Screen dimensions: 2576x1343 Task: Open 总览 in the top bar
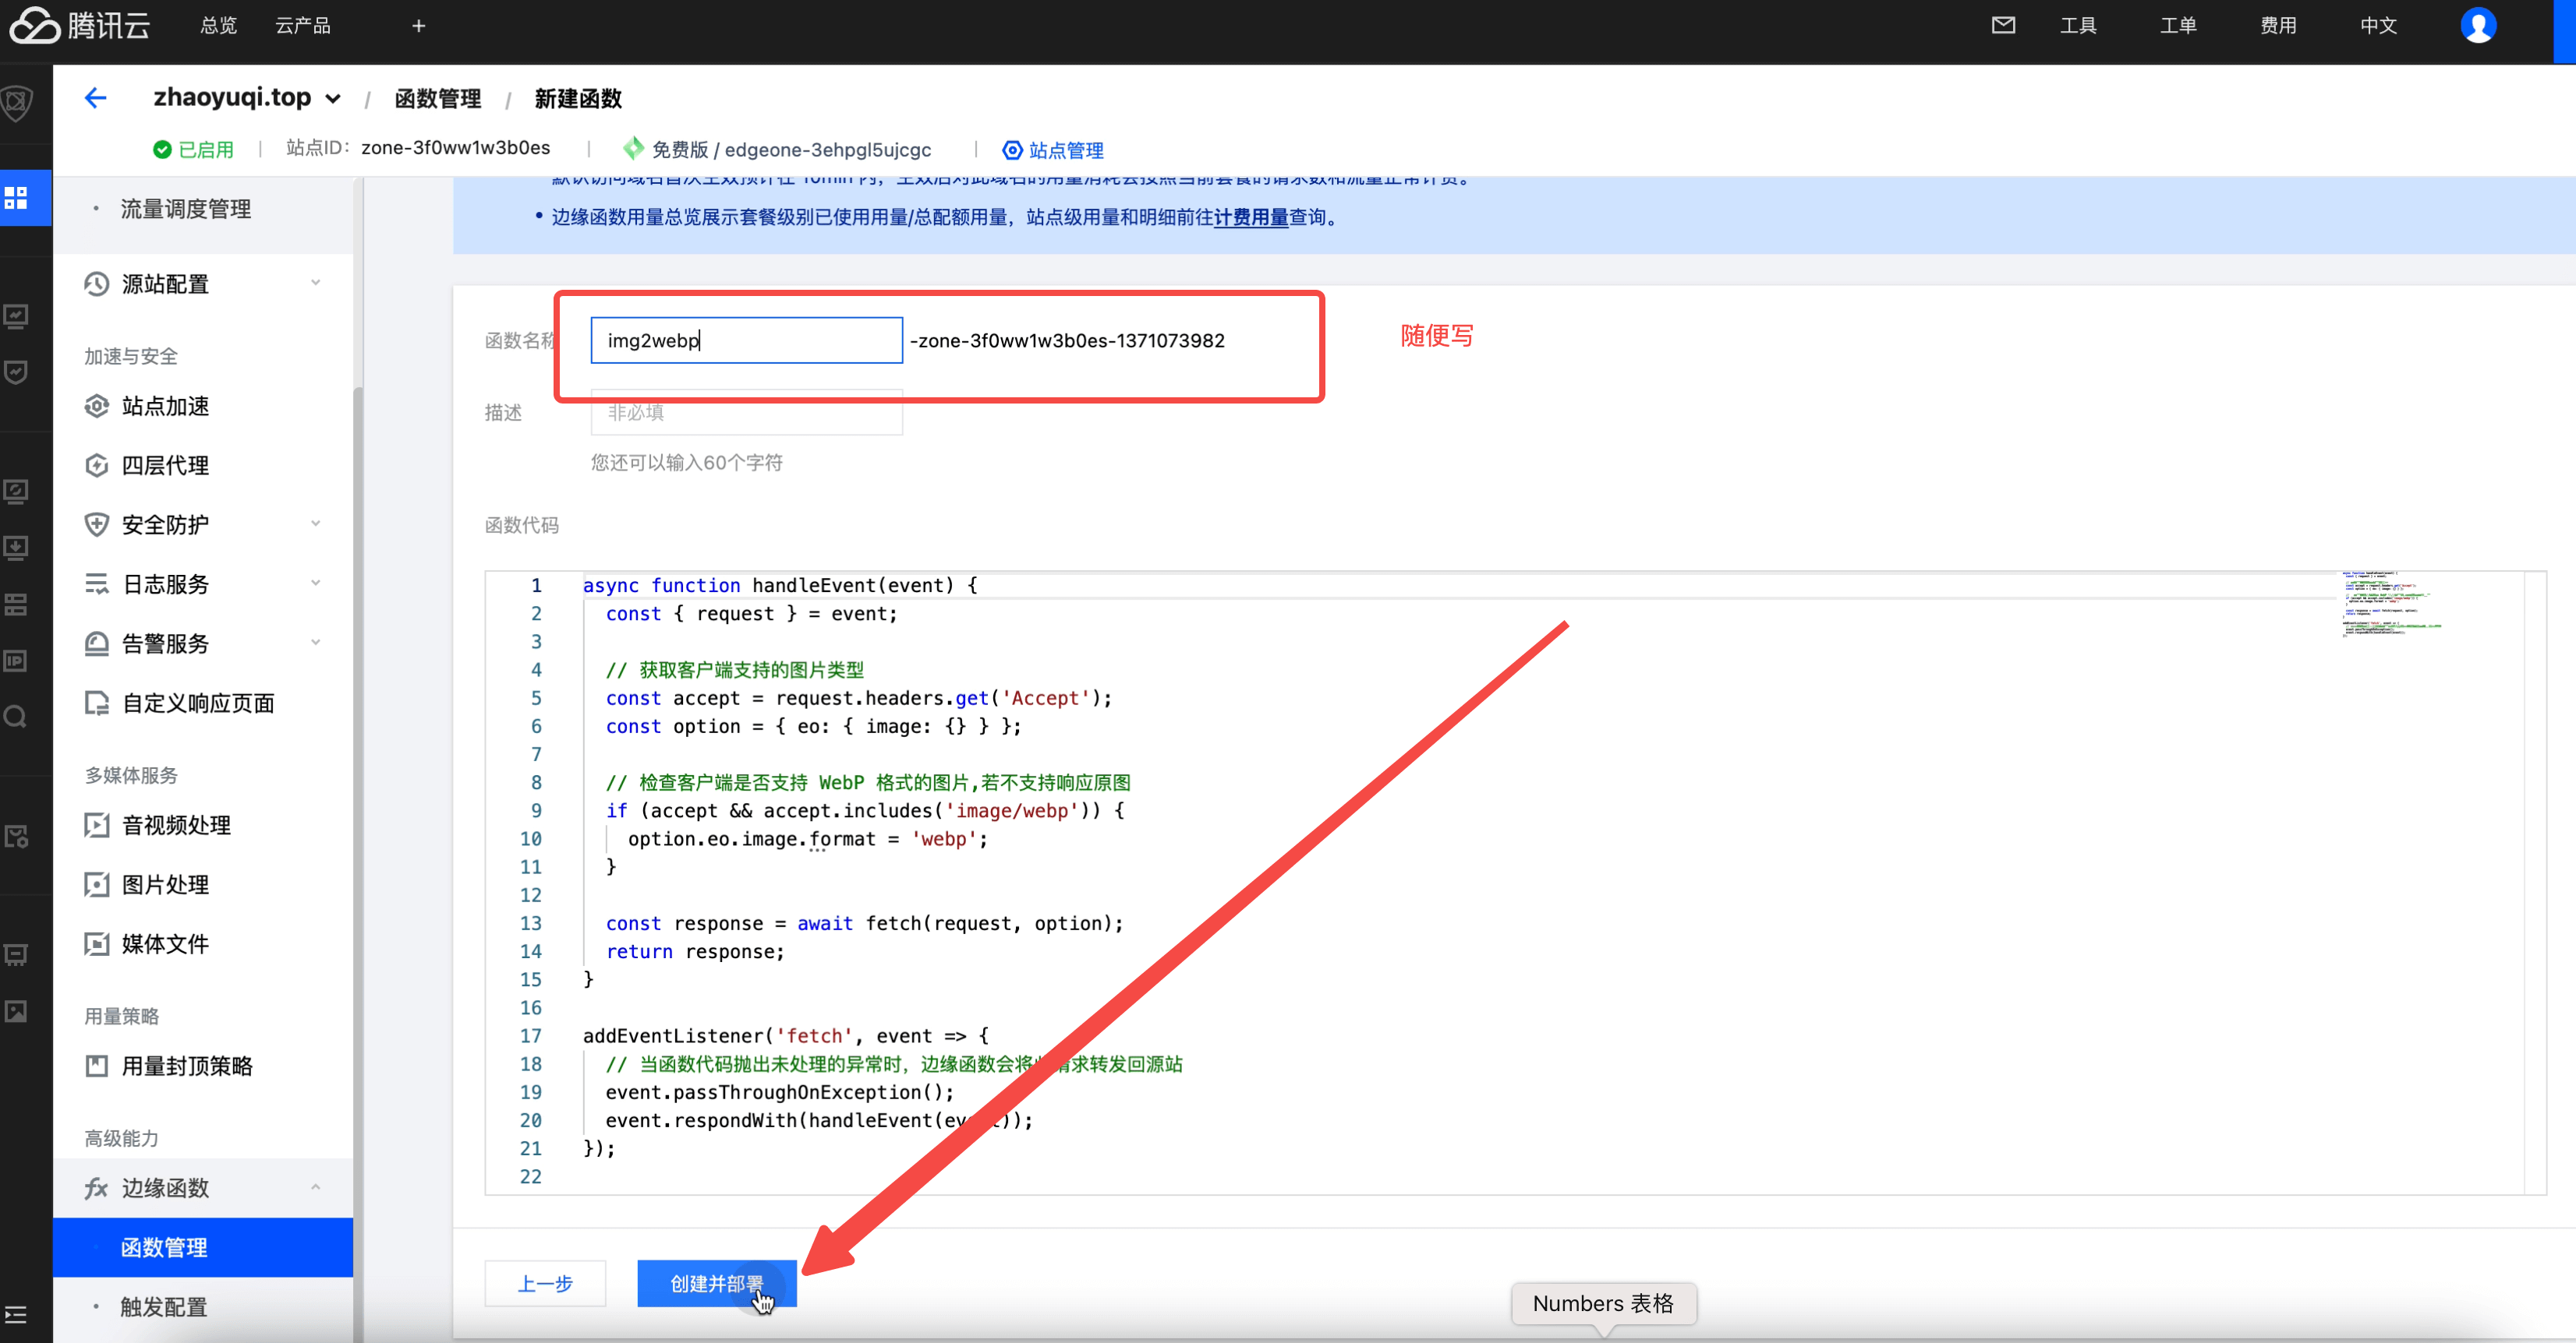[x=218, y=25]
